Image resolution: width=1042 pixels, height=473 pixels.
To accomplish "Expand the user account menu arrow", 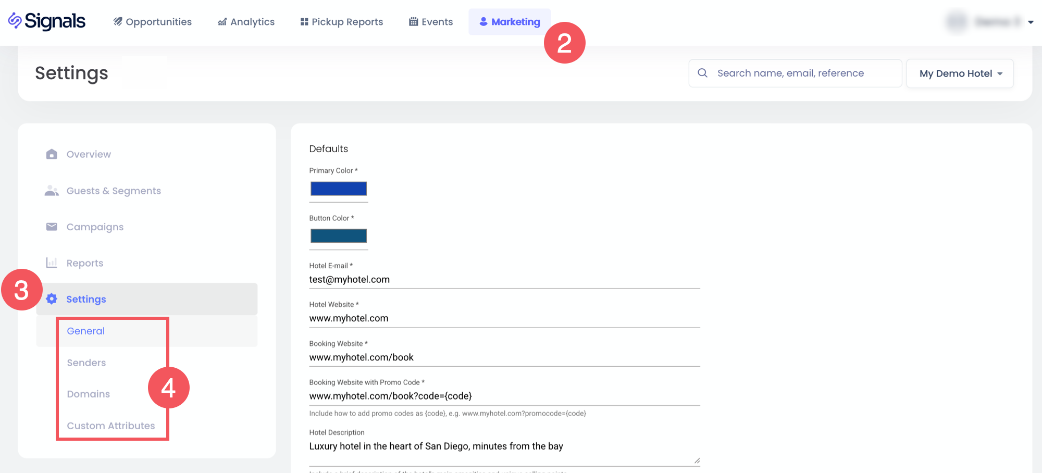I will click(1031, 22).
